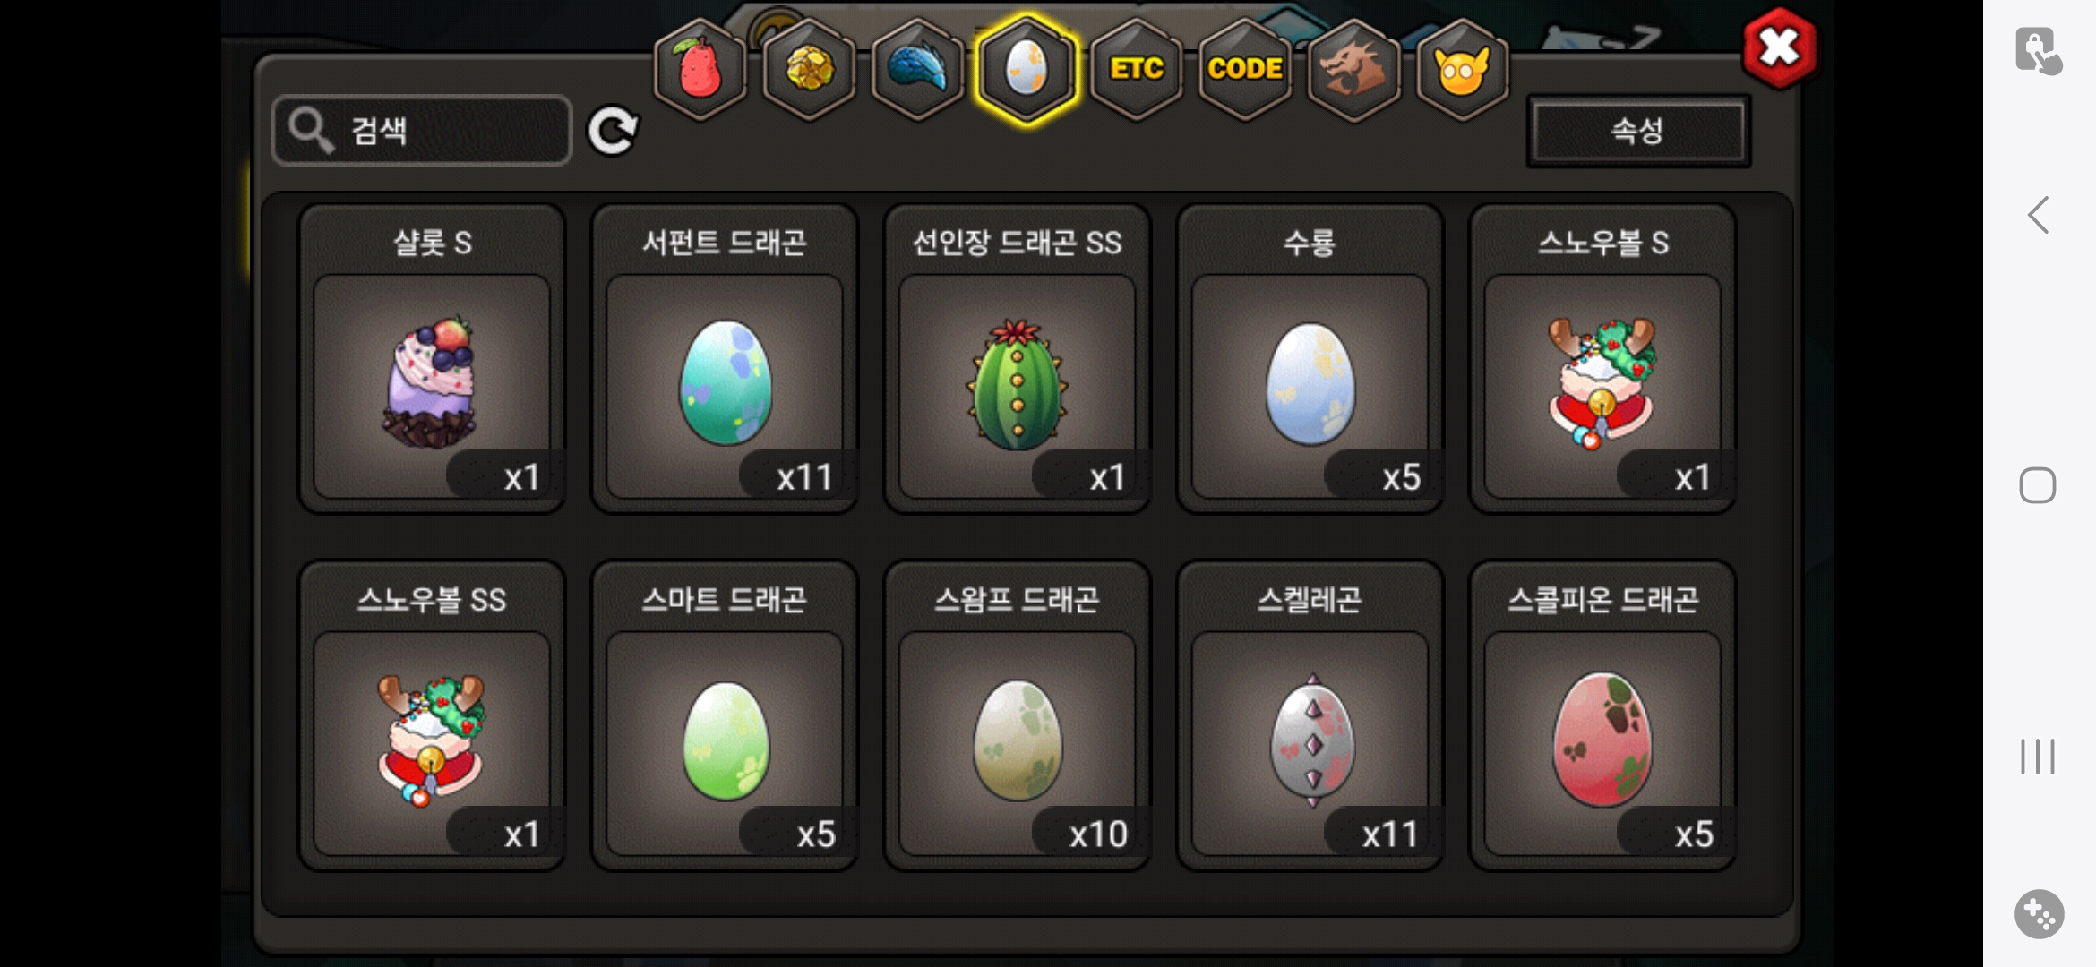Pick the 스콜피온 드래곤 red egg
The width and height of the screenshot is (2096, 967).
1602,715
